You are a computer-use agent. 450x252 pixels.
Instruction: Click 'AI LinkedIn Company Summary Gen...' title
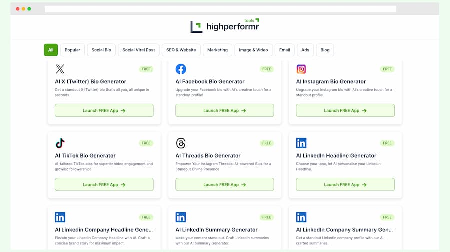344,230
